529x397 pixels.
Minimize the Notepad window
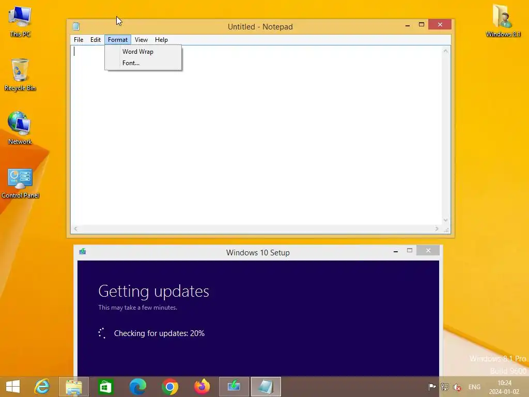click(x=408, y=25)
